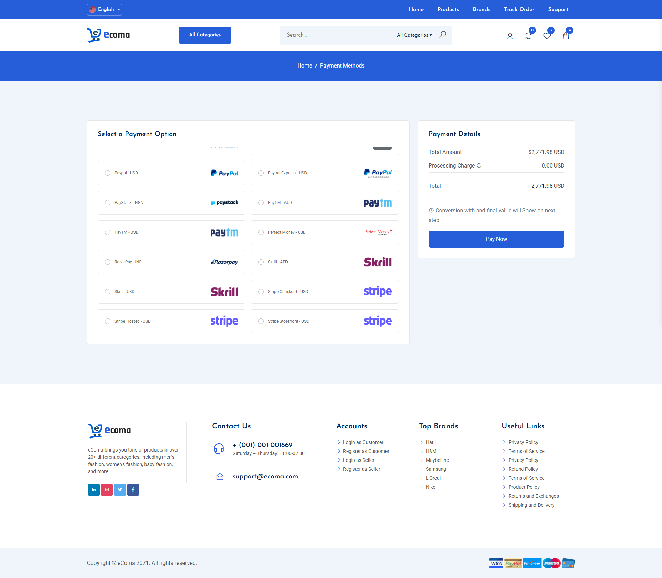Go to Track Order in top menu
The width and height of the screenshot is (662, 578).
click(519, 9)
